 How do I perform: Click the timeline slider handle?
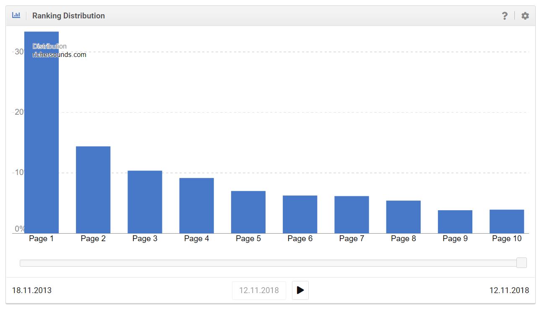coord(521,263)
